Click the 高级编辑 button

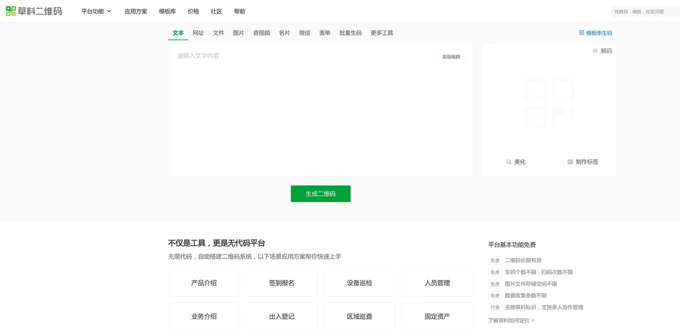(x=451, y=57)
